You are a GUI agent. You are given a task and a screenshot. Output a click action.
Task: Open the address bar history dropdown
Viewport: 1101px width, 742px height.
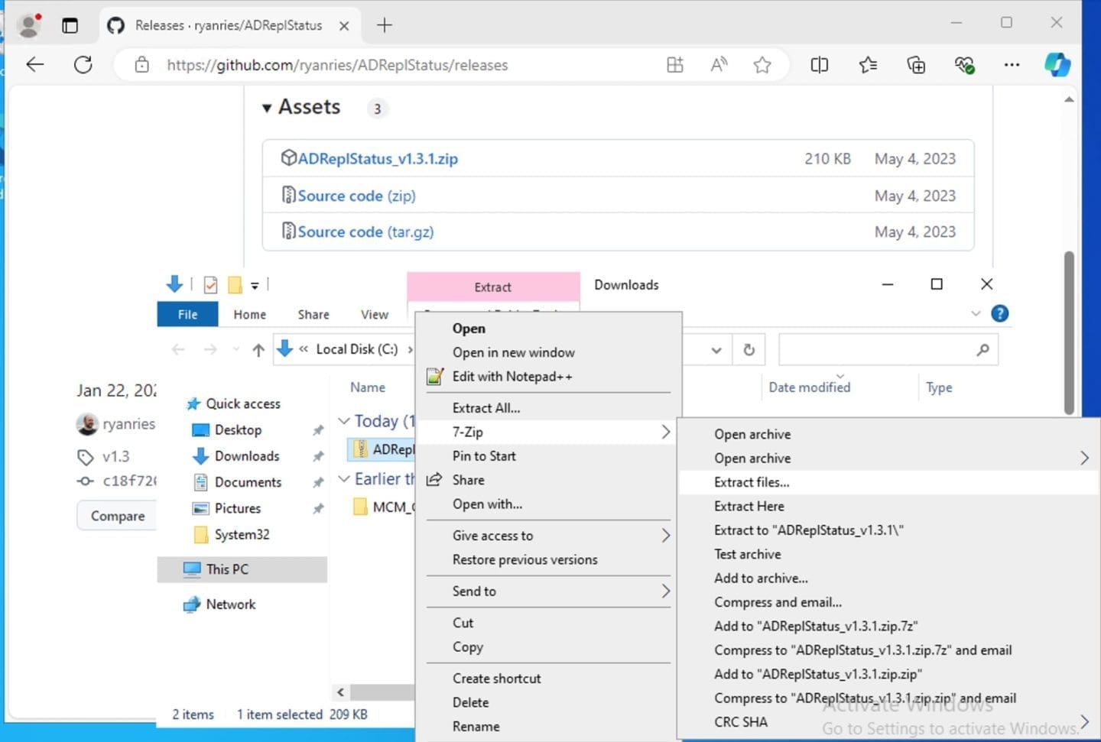pyautogui.click(x=716, y=350)
